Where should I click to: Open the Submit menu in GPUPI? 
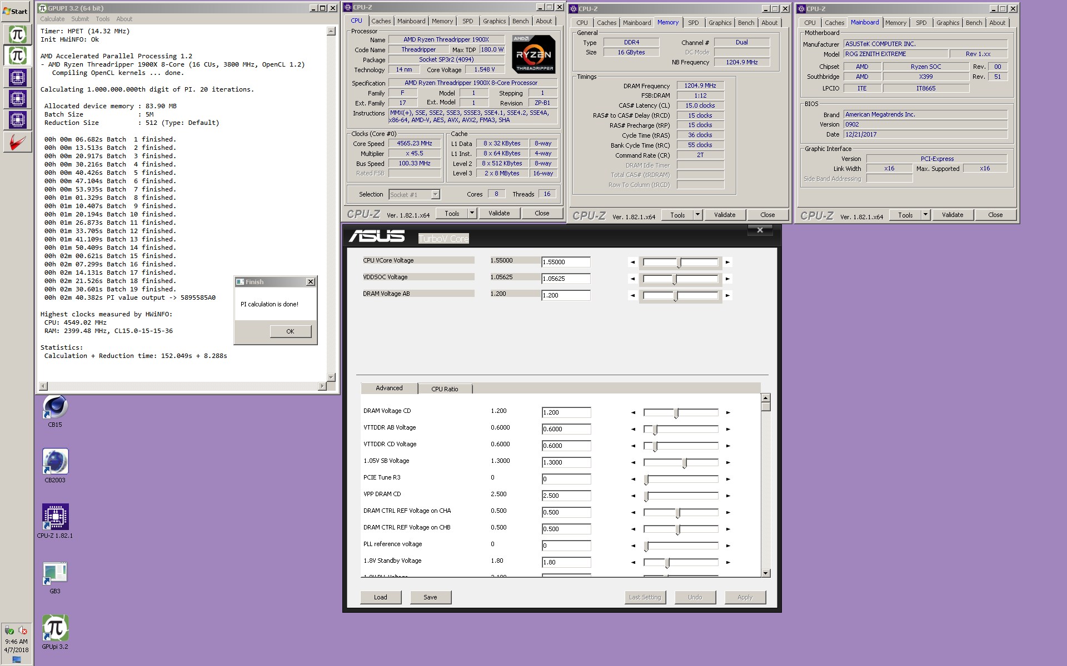[x=80, y=19]
